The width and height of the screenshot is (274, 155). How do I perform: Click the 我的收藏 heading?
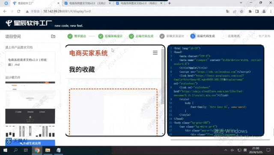tap(82, 69)
